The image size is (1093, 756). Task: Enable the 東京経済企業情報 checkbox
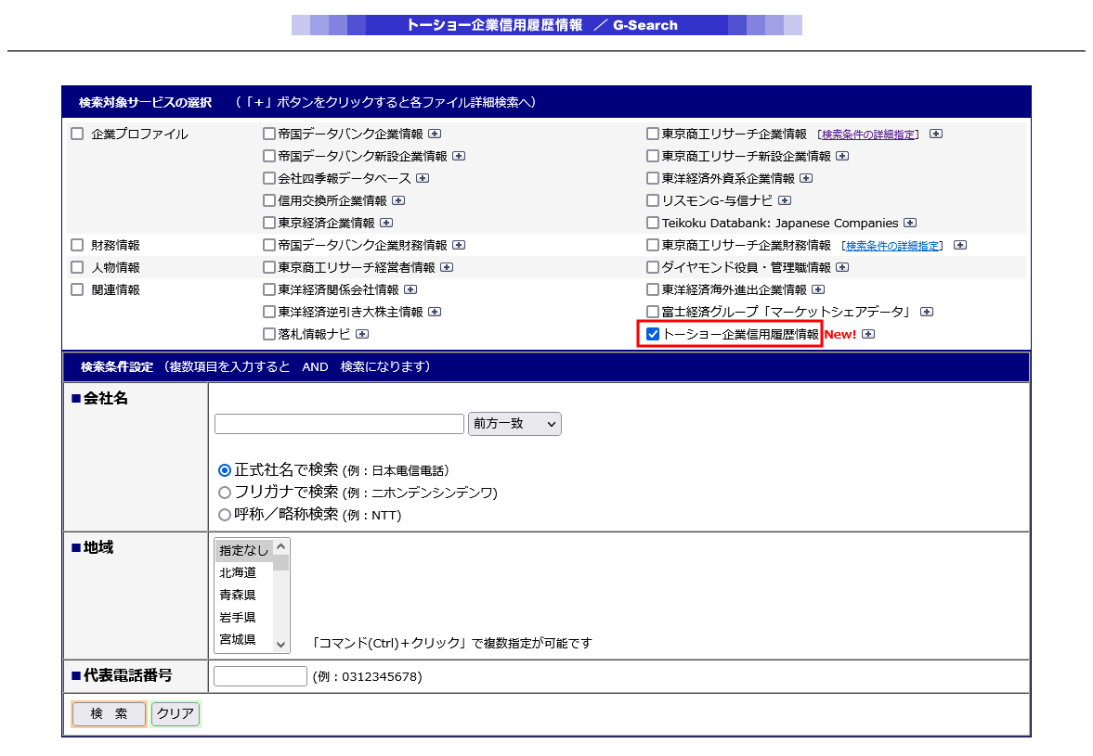coord(269,223)
